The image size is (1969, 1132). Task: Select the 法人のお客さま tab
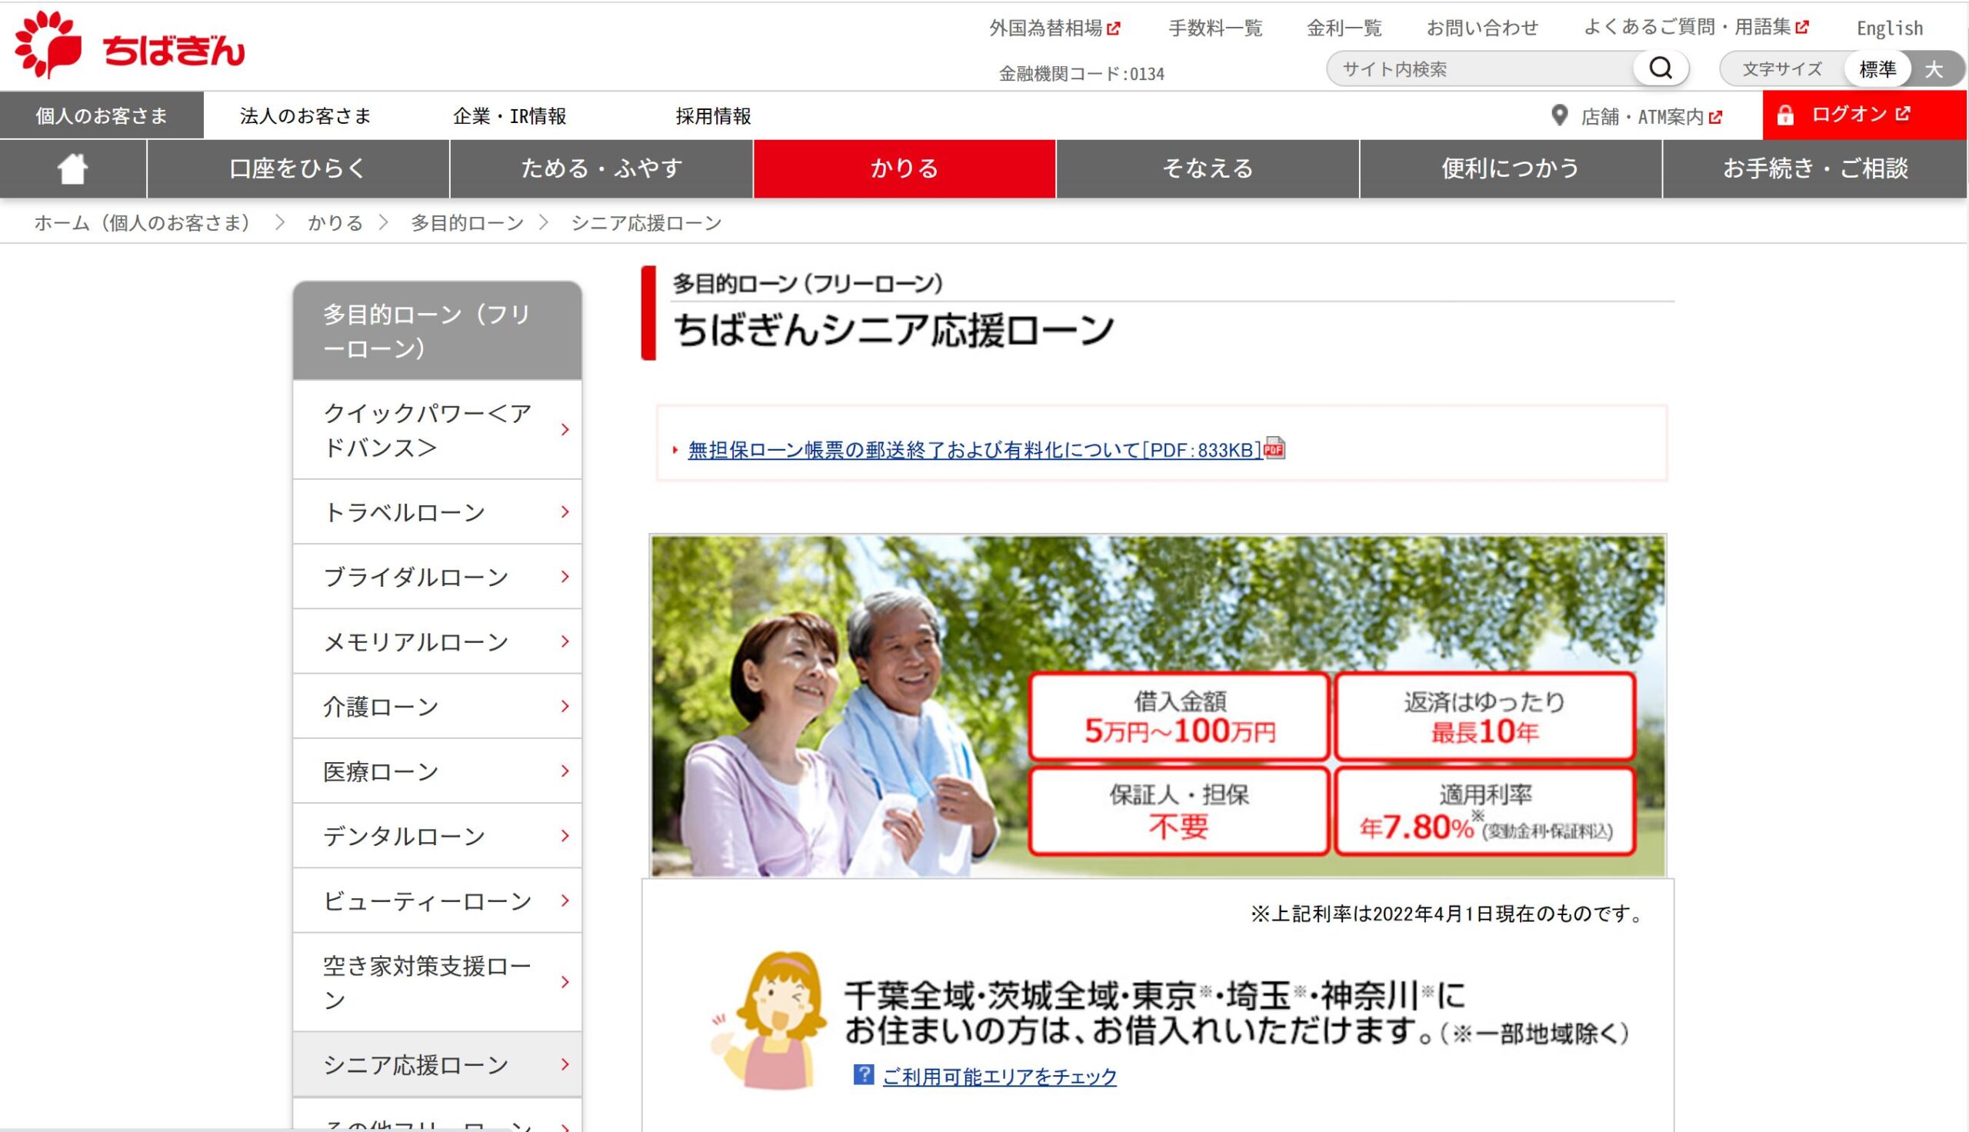305,116
